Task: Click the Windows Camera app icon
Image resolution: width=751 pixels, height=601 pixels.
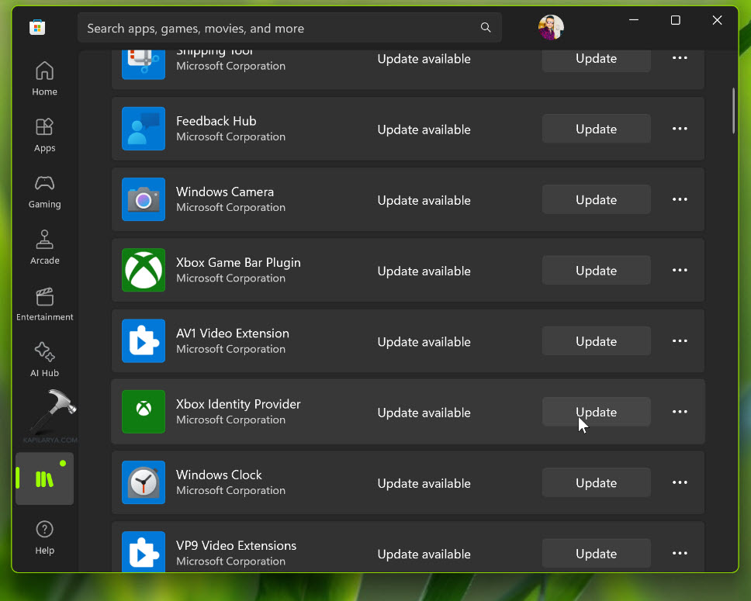Action: tap(144, 199)
